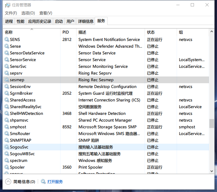Click 'Internet Connection Sharing (ICS)' description
Screen dimensions: 217x192
[109, 100]
